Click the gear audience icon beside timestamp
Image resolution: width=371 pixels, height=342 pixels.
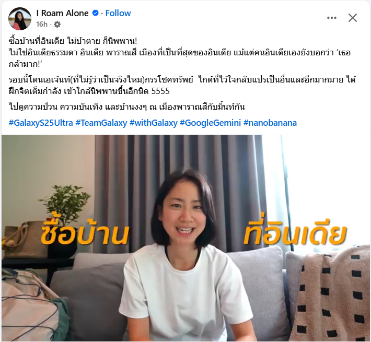57,25
